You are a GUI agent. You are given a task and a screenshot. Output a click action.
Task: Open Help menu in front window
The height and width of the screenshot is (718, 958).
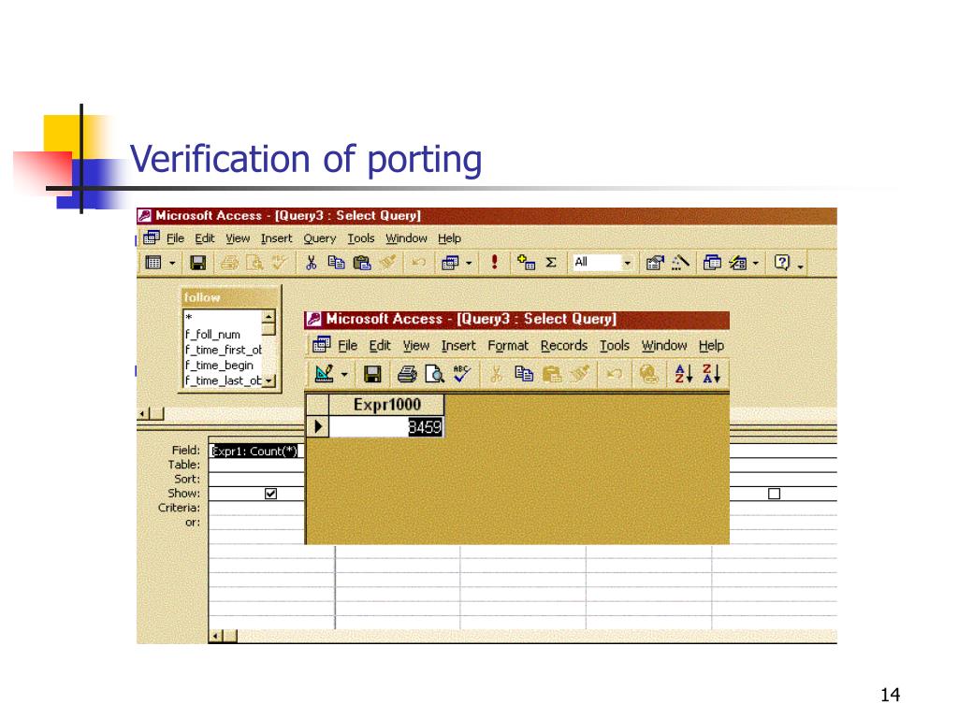tap(711, 346)
